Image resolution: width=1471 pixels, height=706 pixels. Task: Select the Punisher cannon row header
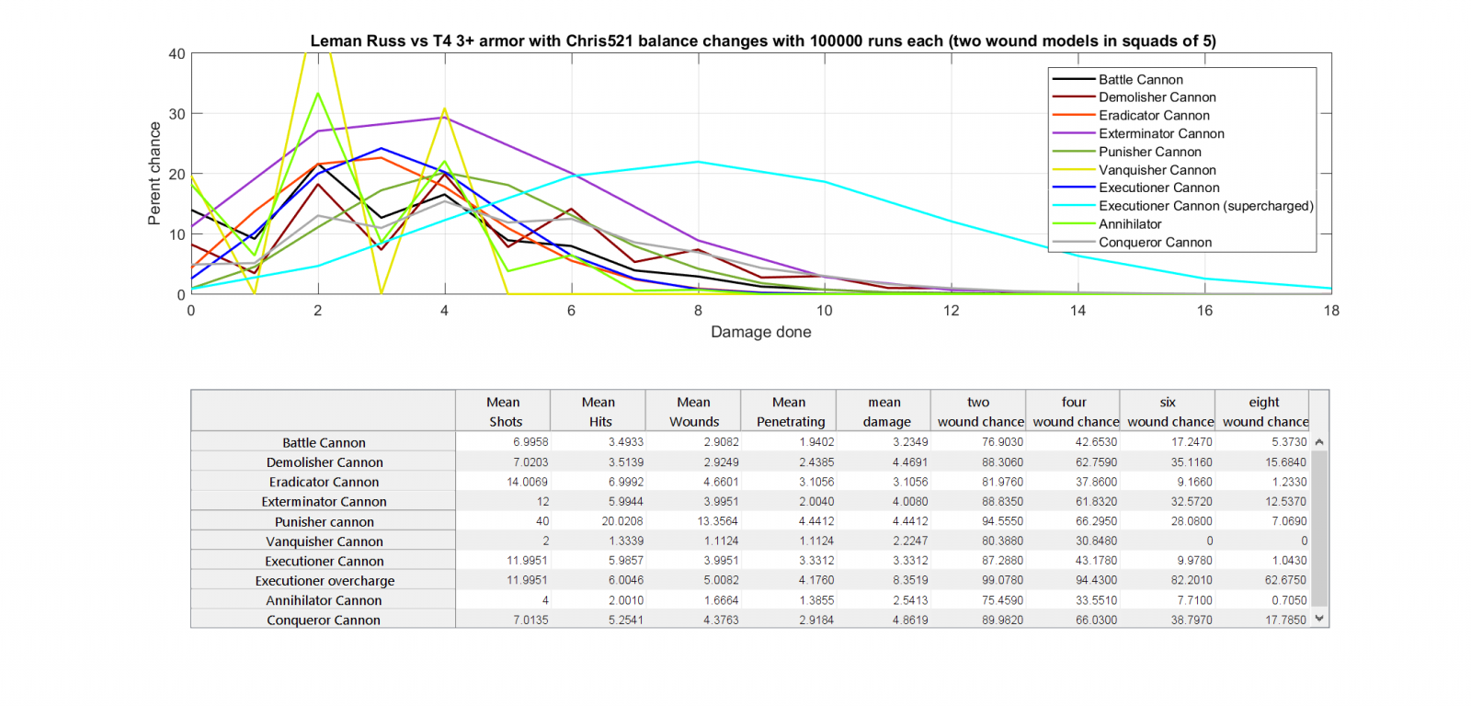[x=324, y=521]
